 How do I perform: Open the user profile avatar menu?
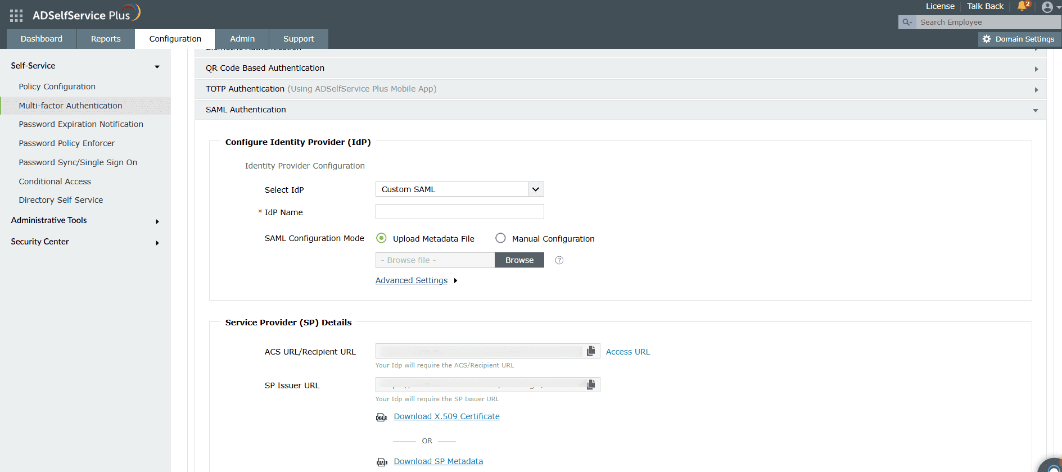tap(1047, 7)
